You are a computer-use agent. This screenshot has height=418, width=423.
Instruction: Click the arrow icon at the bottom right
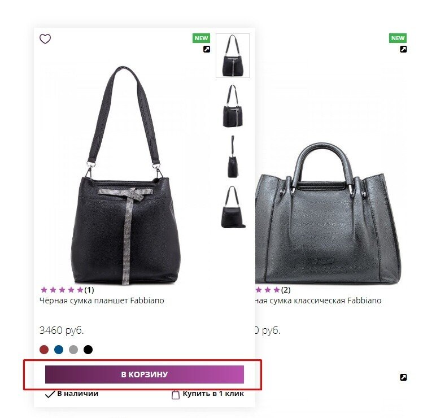coord(403,377)
